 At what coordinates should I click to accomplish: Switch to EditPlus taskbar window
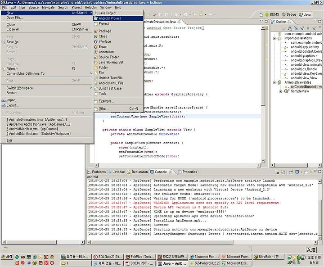[140, 257]
